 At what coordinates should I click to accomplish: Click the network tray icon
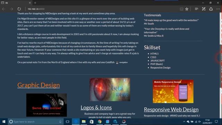click(196, 122)
